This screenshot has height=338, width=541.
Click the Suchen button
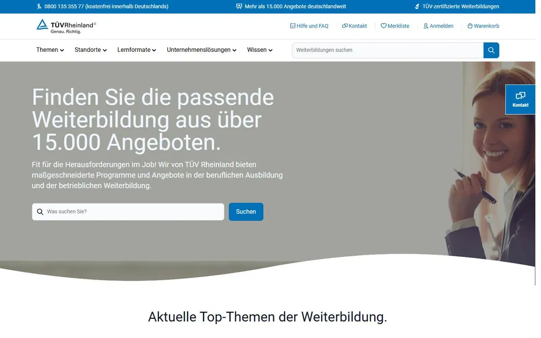[246, 212]
